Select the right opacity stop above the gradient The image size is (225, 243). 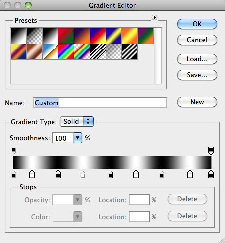[x=211, y=151]
